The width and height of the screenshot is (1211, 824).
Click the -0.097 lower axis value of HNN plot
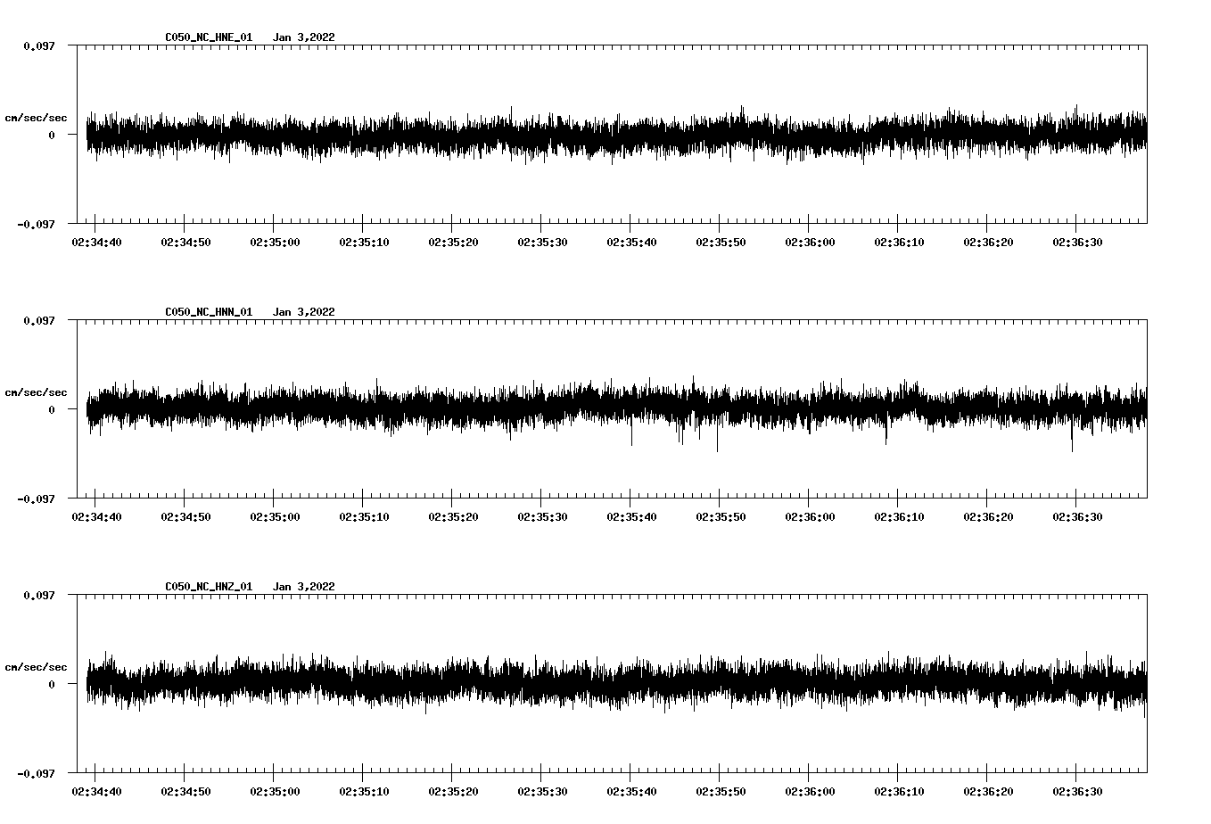tap(36, 499)
